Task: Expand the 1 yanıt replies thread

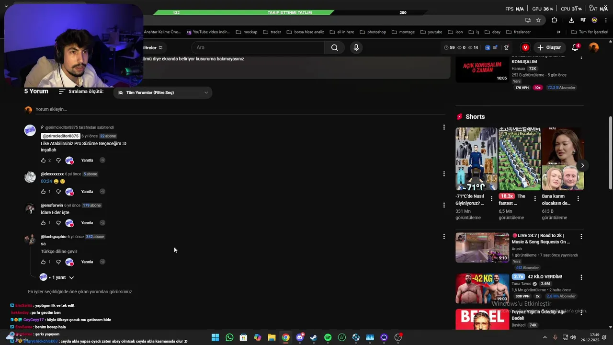Action: coord(57,277)
